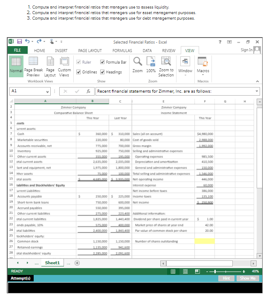
Task: Click the Save icon in quick access toolbar
Action: 20,41
